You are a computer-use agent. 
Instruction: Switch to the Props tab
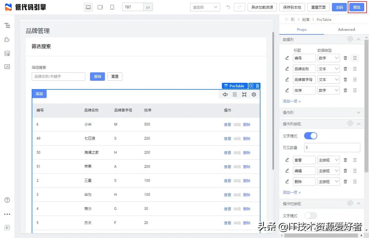pyautogui.click(x=302, y=29)
